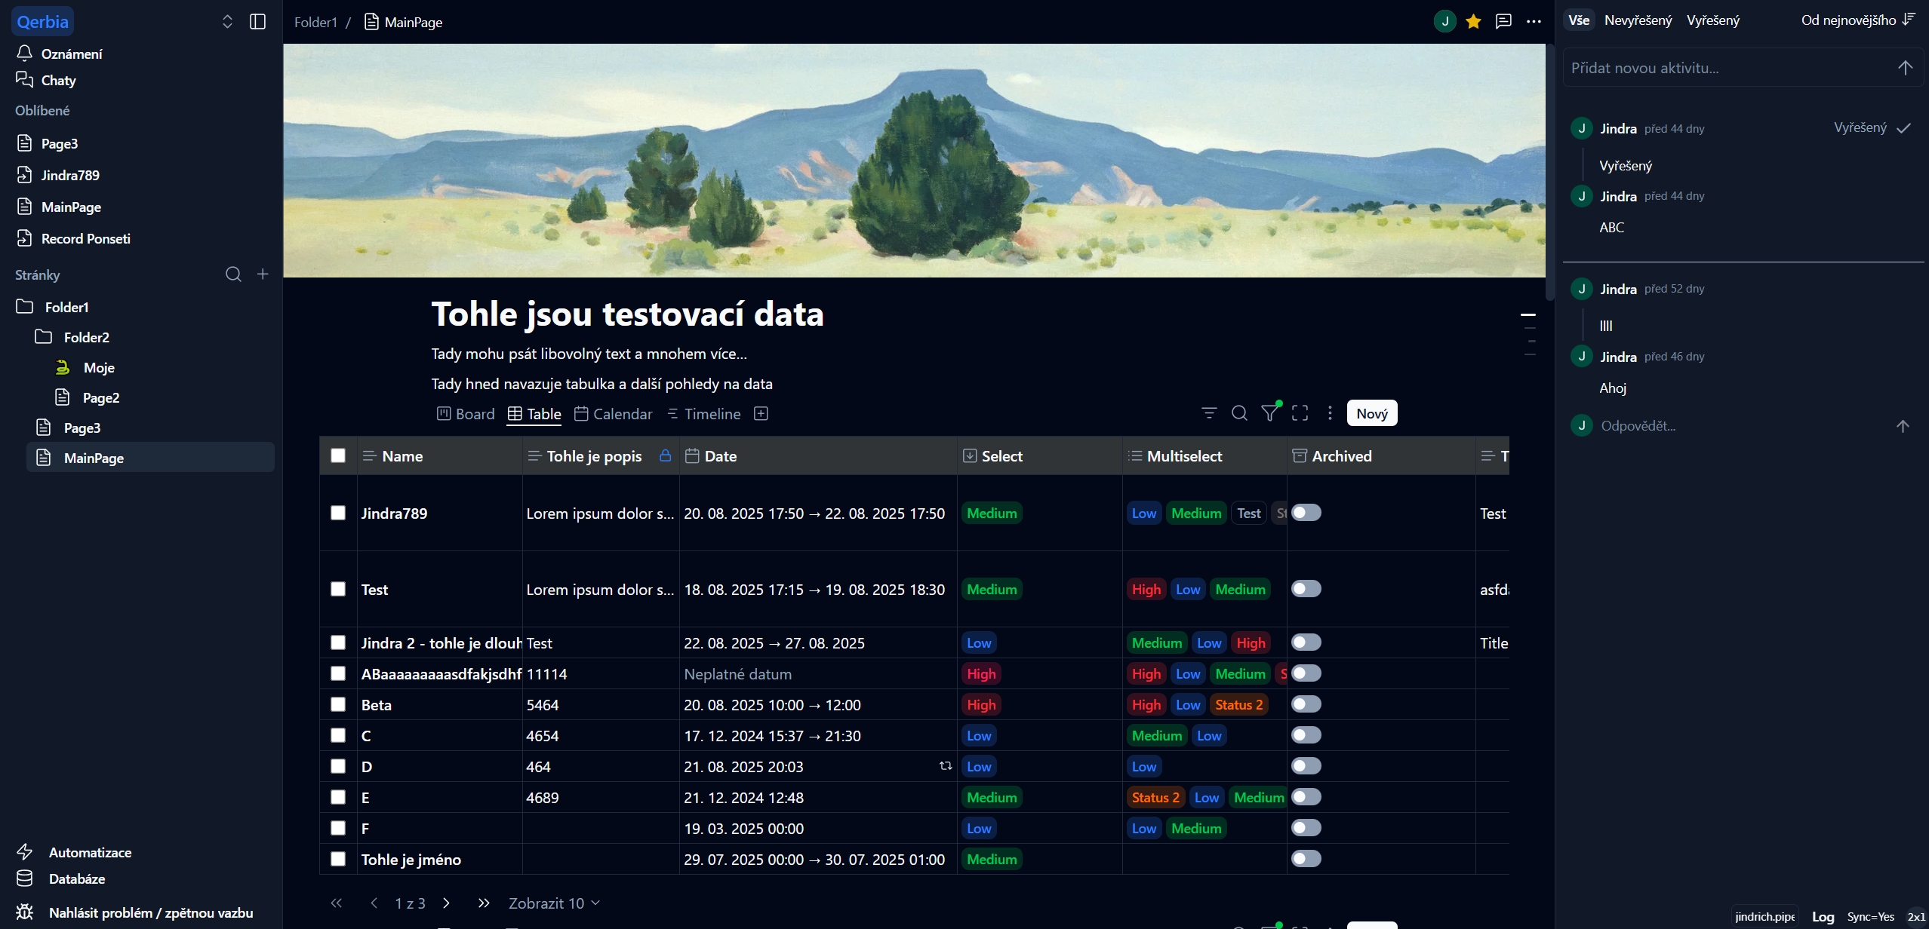Open Oznámení notifications

click(x=71, y=54)
